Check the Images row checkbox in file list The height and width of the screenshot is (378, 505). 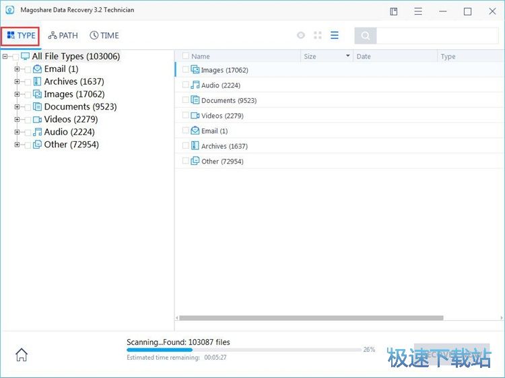tap(186, 69)
